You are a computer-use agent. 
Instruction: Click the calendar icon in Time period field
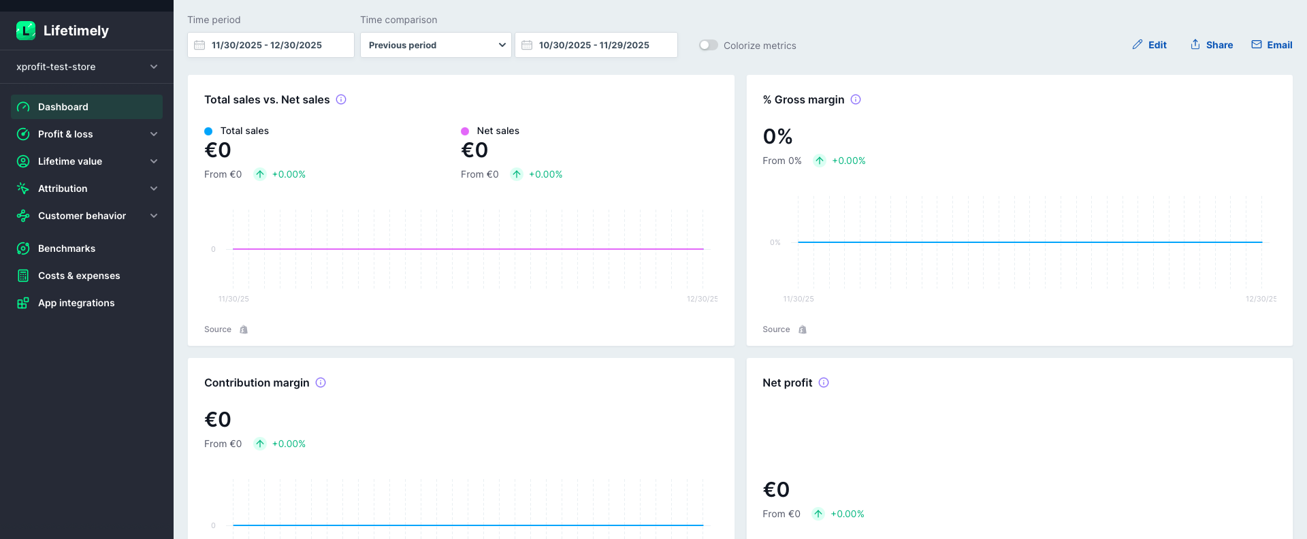click(199, 45)
